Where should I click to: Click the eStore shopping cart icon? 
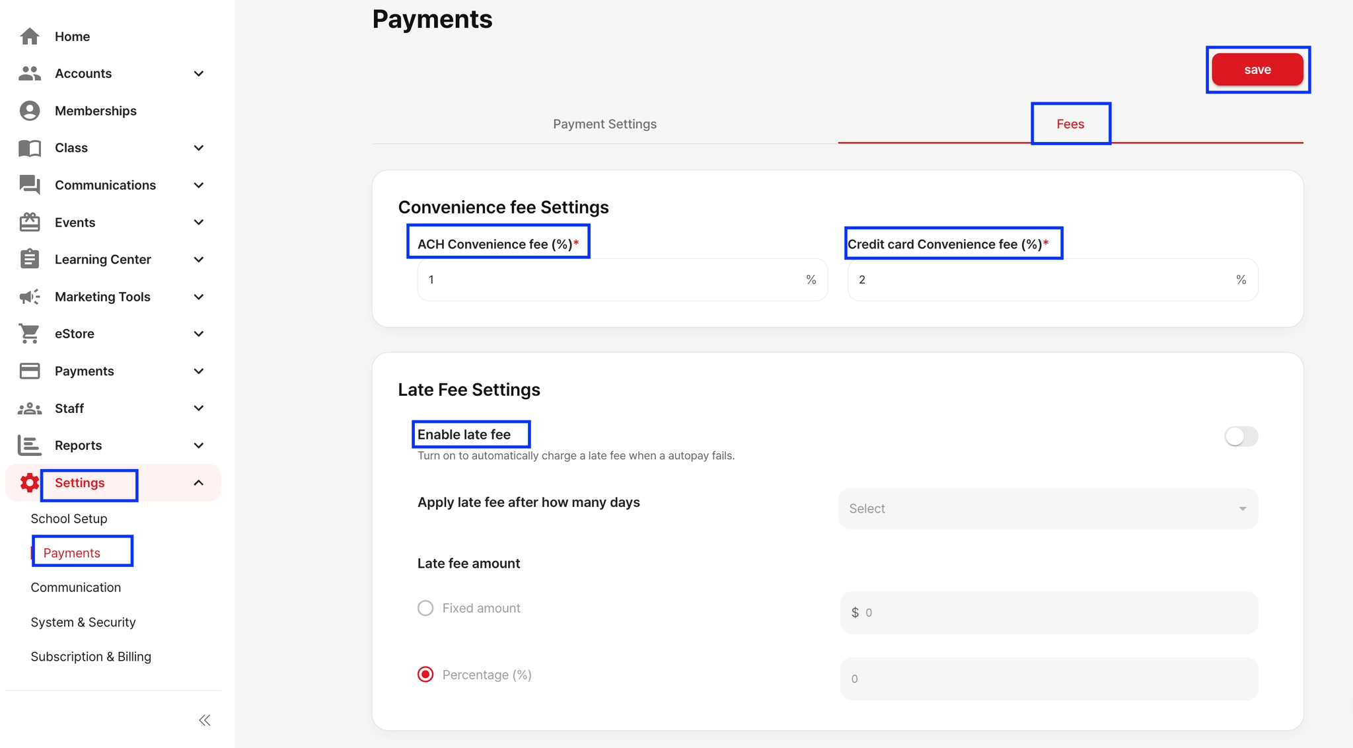(x=30, y=334)
